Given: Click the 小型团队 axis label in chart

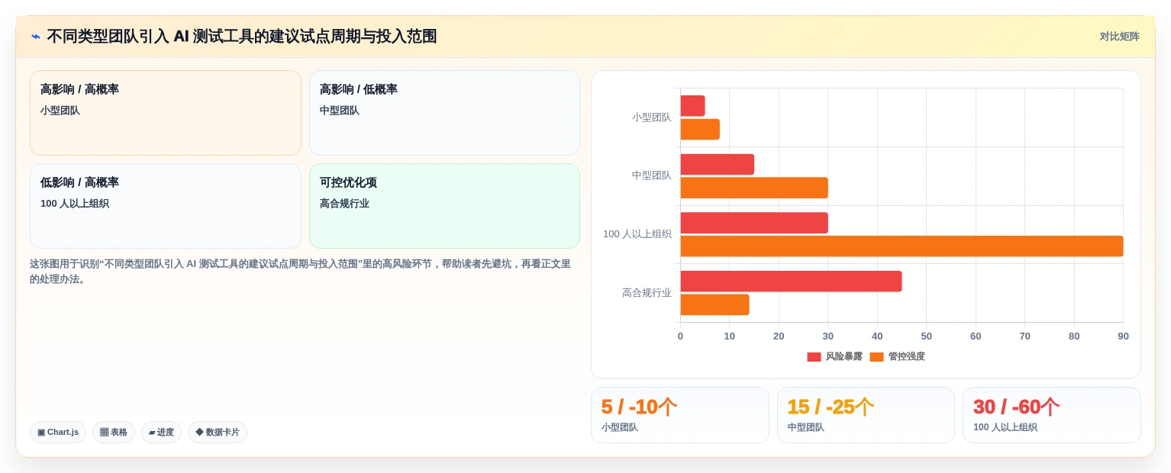Looking at the screenshot, I should [651, 117].
